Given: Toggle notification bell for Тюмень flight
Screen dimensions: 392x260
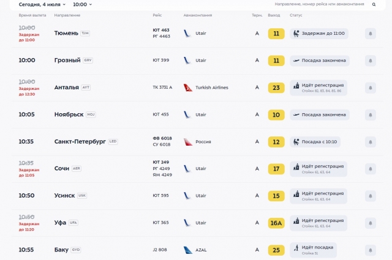Looking at the screenshot, I should [x=371, y=34].
